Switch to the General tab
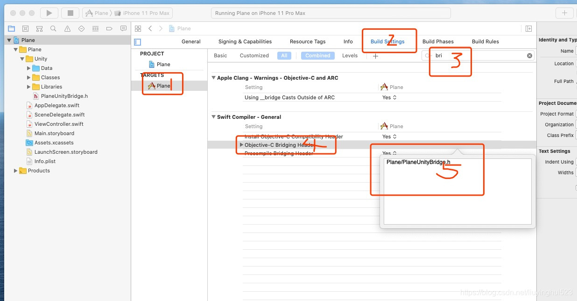Screen dimensions: 577x301 pyautogui.click(x=191, y=41)
